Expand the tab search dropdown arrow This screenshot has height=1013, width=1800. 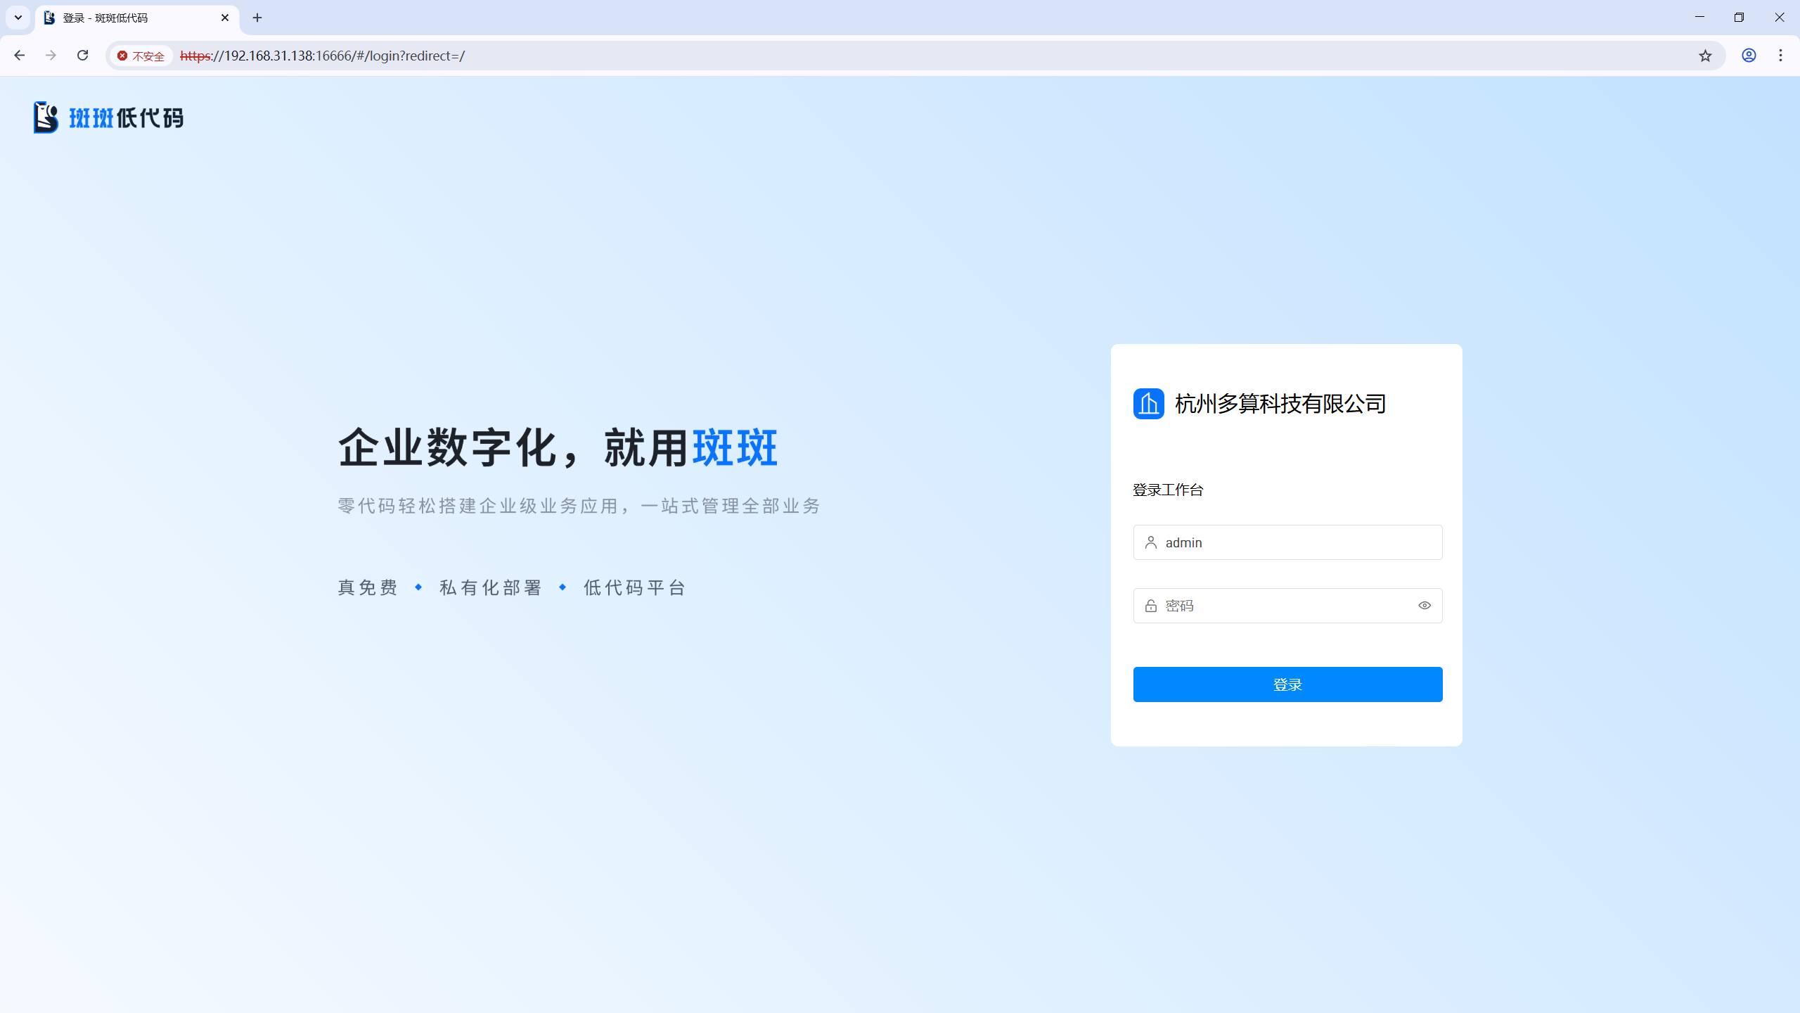18,18
